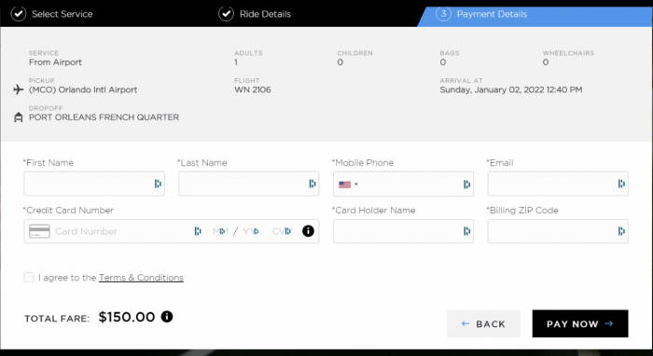Click the CVV security code field
653x356 pixels.
[x=283, y=231]
